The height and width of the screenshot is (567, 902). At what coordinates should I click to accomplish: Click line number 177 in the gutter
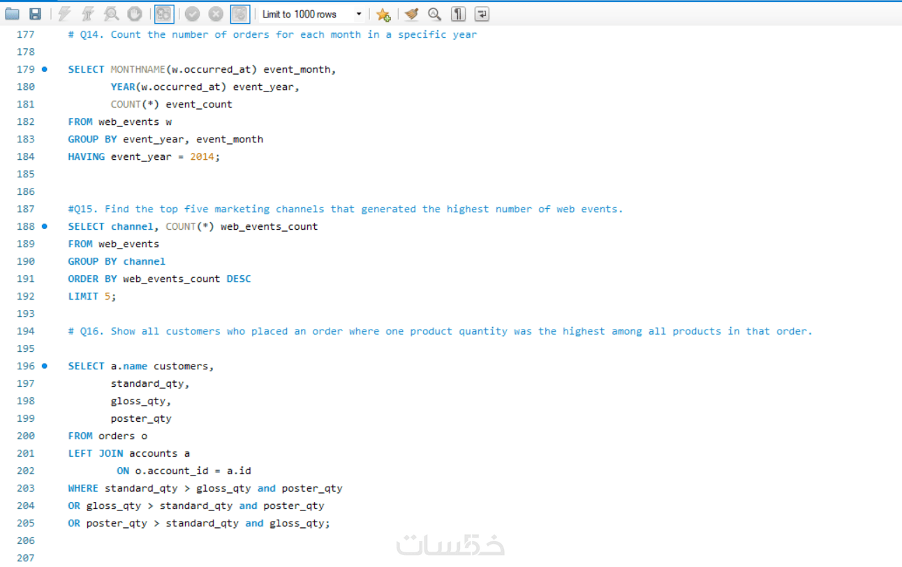click(25, 34)
